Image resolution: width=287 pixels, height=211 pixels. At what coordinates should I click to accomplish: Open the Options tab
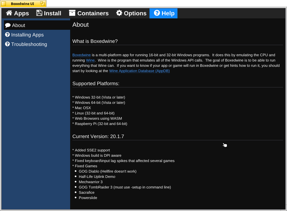(131, 13)
